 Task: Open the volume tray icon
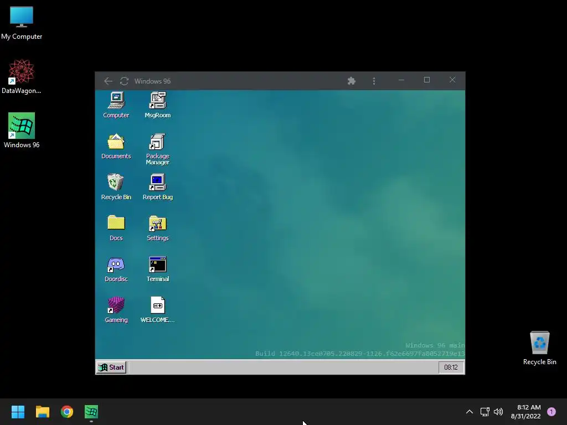pos(498,412)
